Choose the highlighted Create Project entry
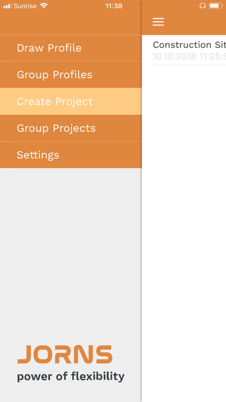226x402 pixels. [71, 101]
